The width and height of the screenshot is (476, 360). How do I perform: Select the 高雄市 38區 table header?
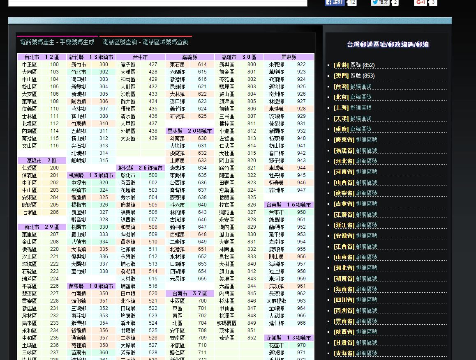[x=239, y=57]
